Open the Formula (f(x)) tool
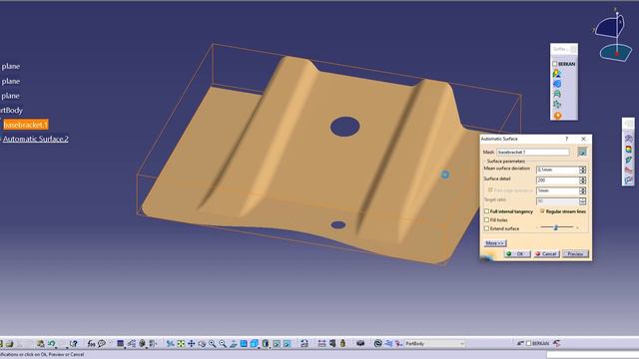Viewport: 639px width, 359px height. point(91,344)
